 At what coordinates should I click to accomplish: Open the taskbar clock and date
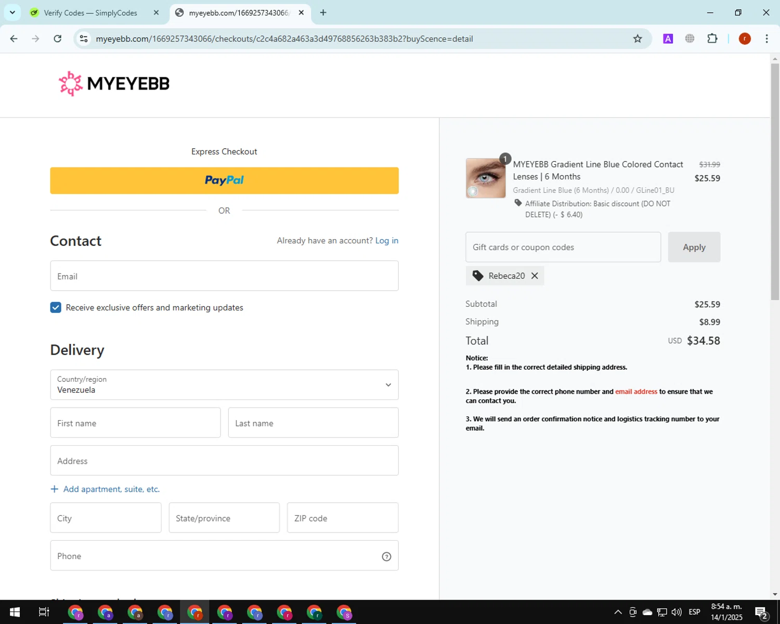tap(726, 612)
